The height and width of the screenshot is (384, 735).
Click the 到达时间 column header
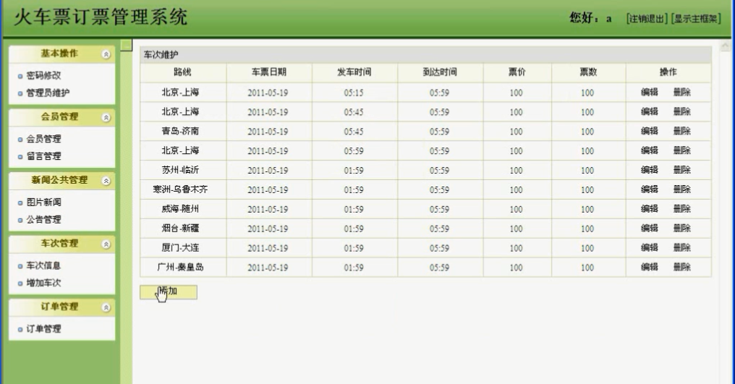440,72
